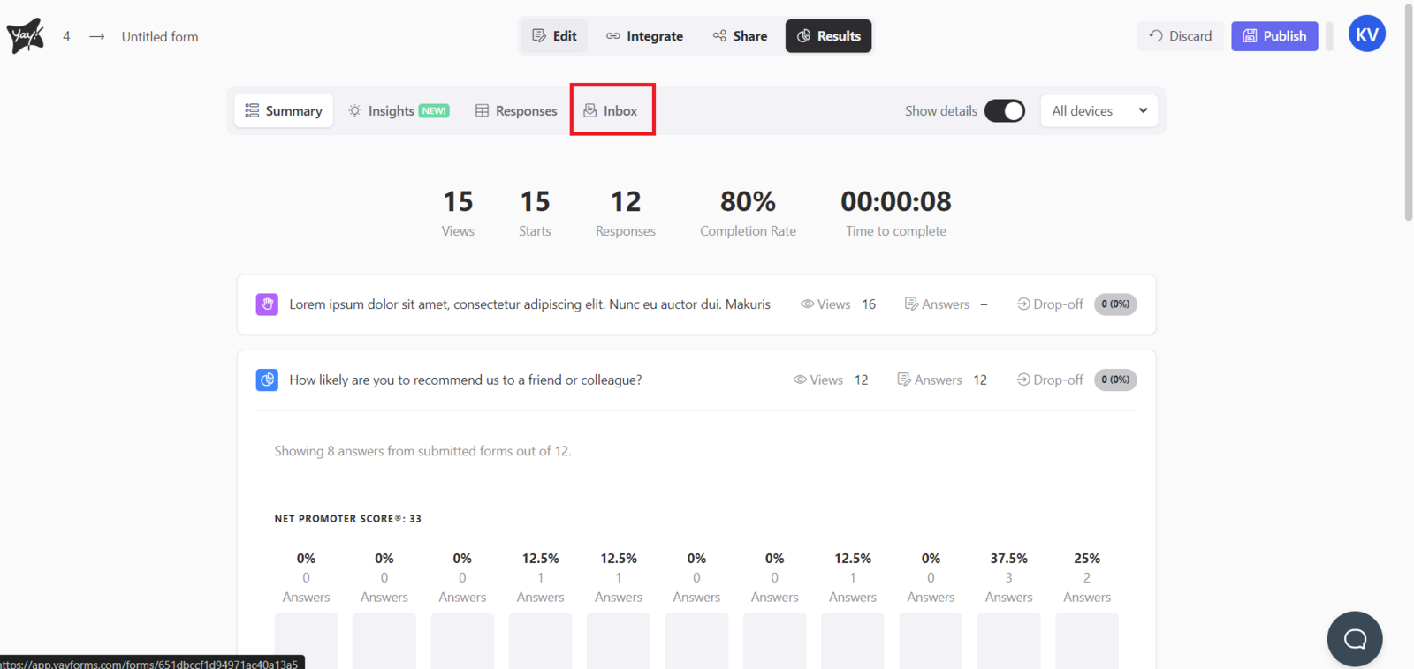Image resolution: width=1414 pixels, height=669 pixels.
Task: Click the Drop-off icon in NPS row
Action: [x=1023, y=380]
